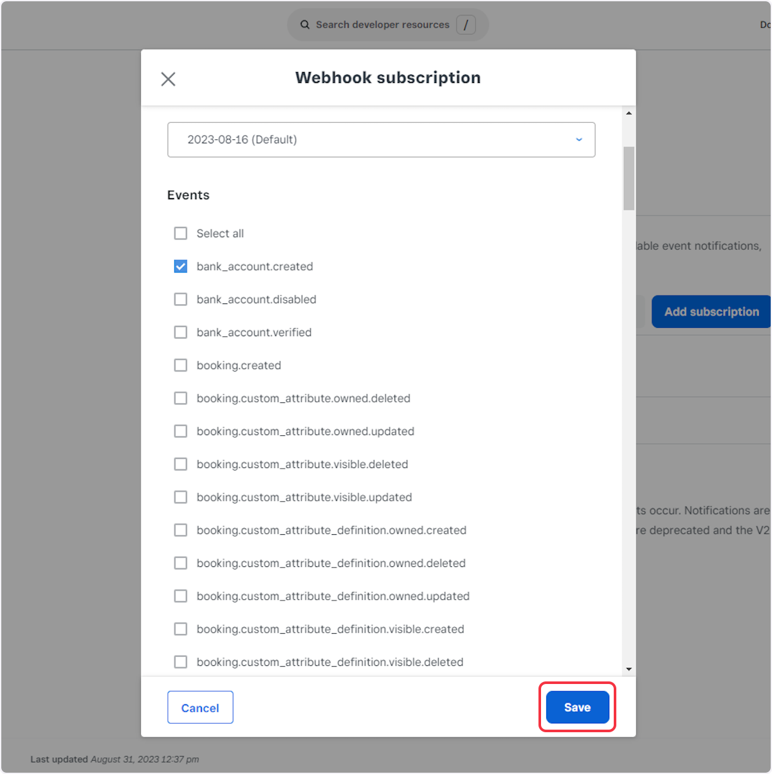Viewport: 772px width, 774px height.
Task: Open the API version dropdown chevron
Action: (x=578, y=139)
